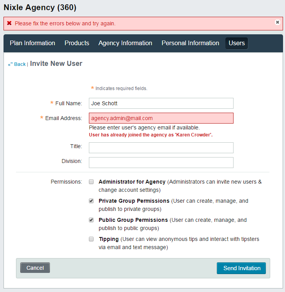Click the 'Email Address:' label
The image size is (285, 292).
click(64, 118)
